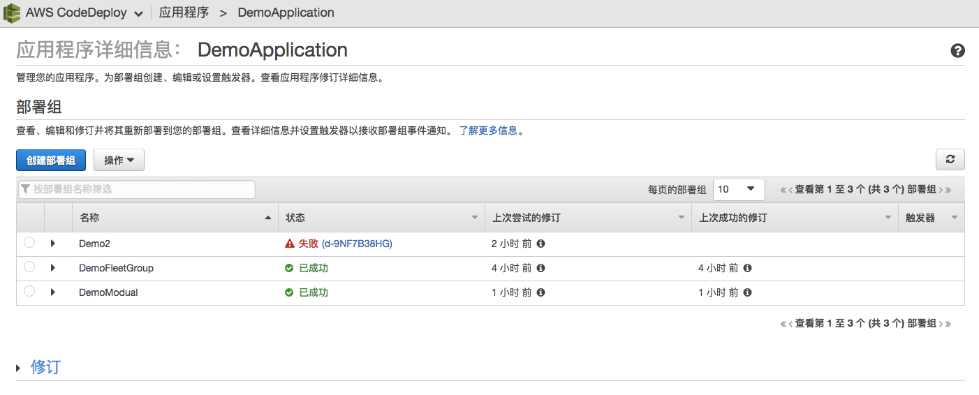Click the AWS CodeDeploy cube logo
This screenshot has width=979, height=395.
pos(12,13)
